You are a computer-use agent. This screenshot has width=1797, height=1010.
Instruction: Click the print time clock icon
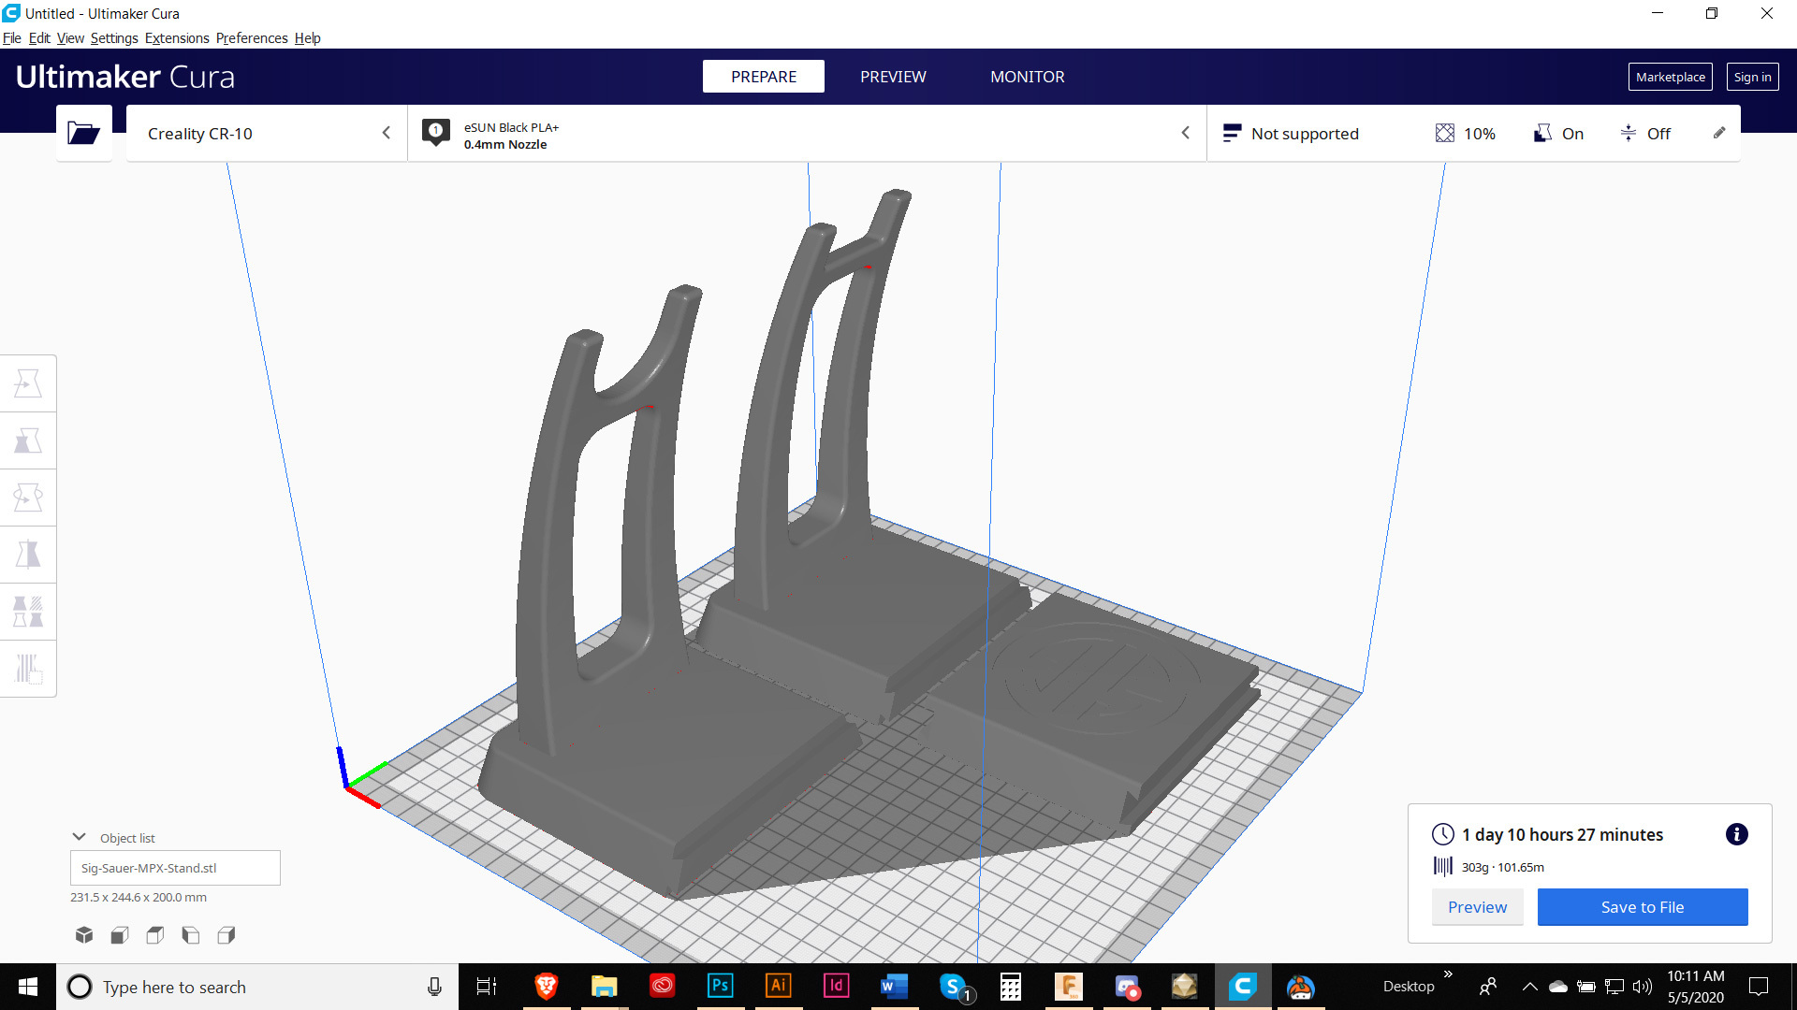pyautogui.click(x=1443, y=834)
